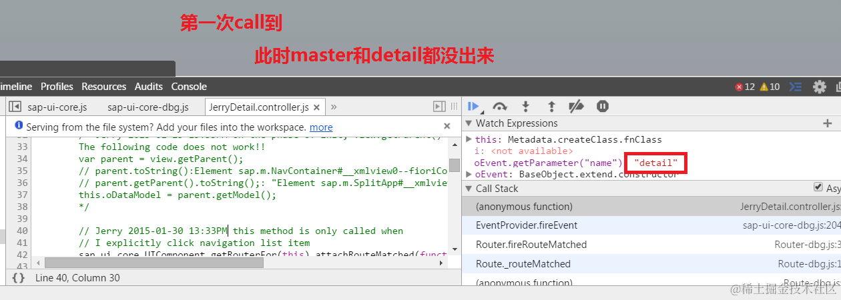Open the Resources panel
This screenshot has width=841, height=300.
(103, 87)
